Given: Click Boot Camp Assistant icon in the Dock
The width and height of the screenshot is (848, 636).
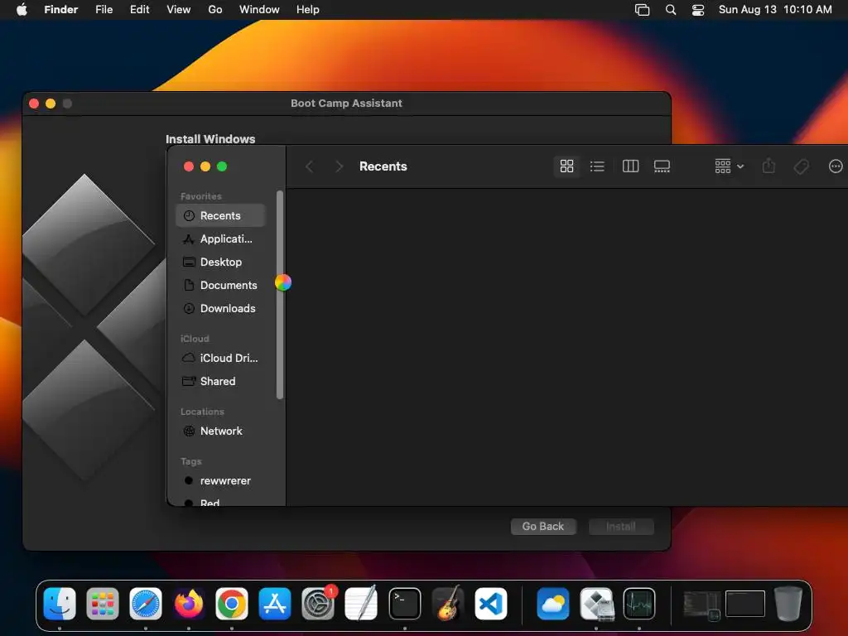Looking at the screenshot, I should [596, 603].
